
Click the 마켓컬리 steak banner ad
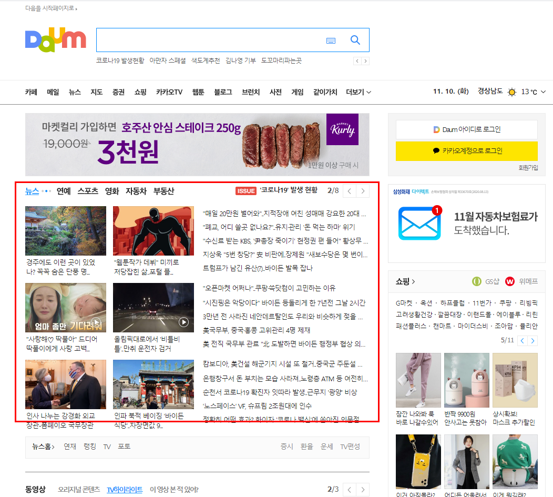click(197, 145)
